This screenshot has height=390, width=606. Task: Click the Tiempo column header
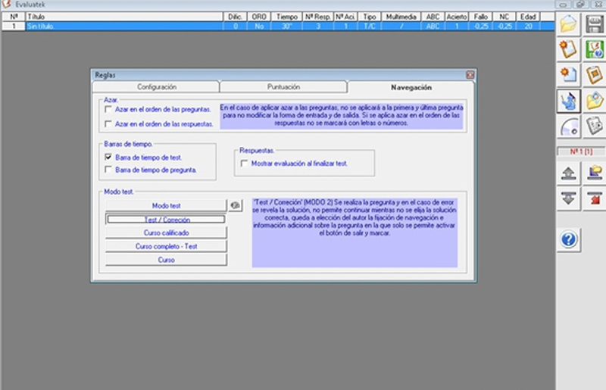[x=287, y=17]
